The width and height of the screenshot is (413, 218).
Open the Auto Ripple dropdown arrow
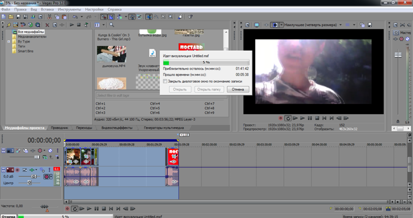click(125, 17)
